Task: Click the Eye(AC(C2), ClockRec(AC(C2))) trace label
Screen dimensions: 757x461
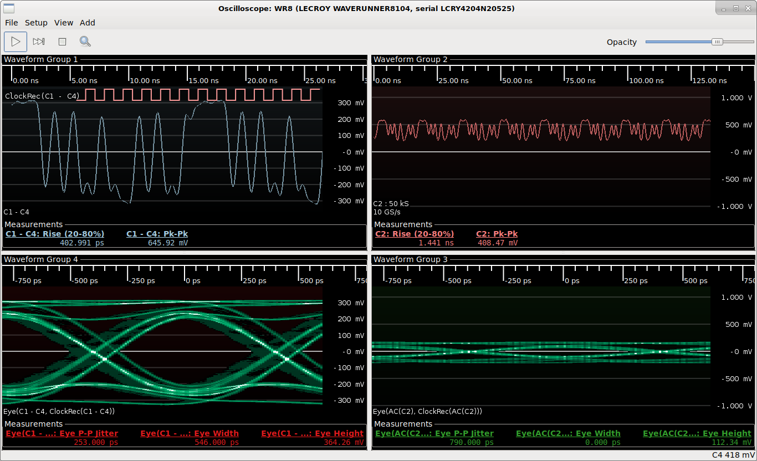Action: pyautogui.click(x=428, y=411)
